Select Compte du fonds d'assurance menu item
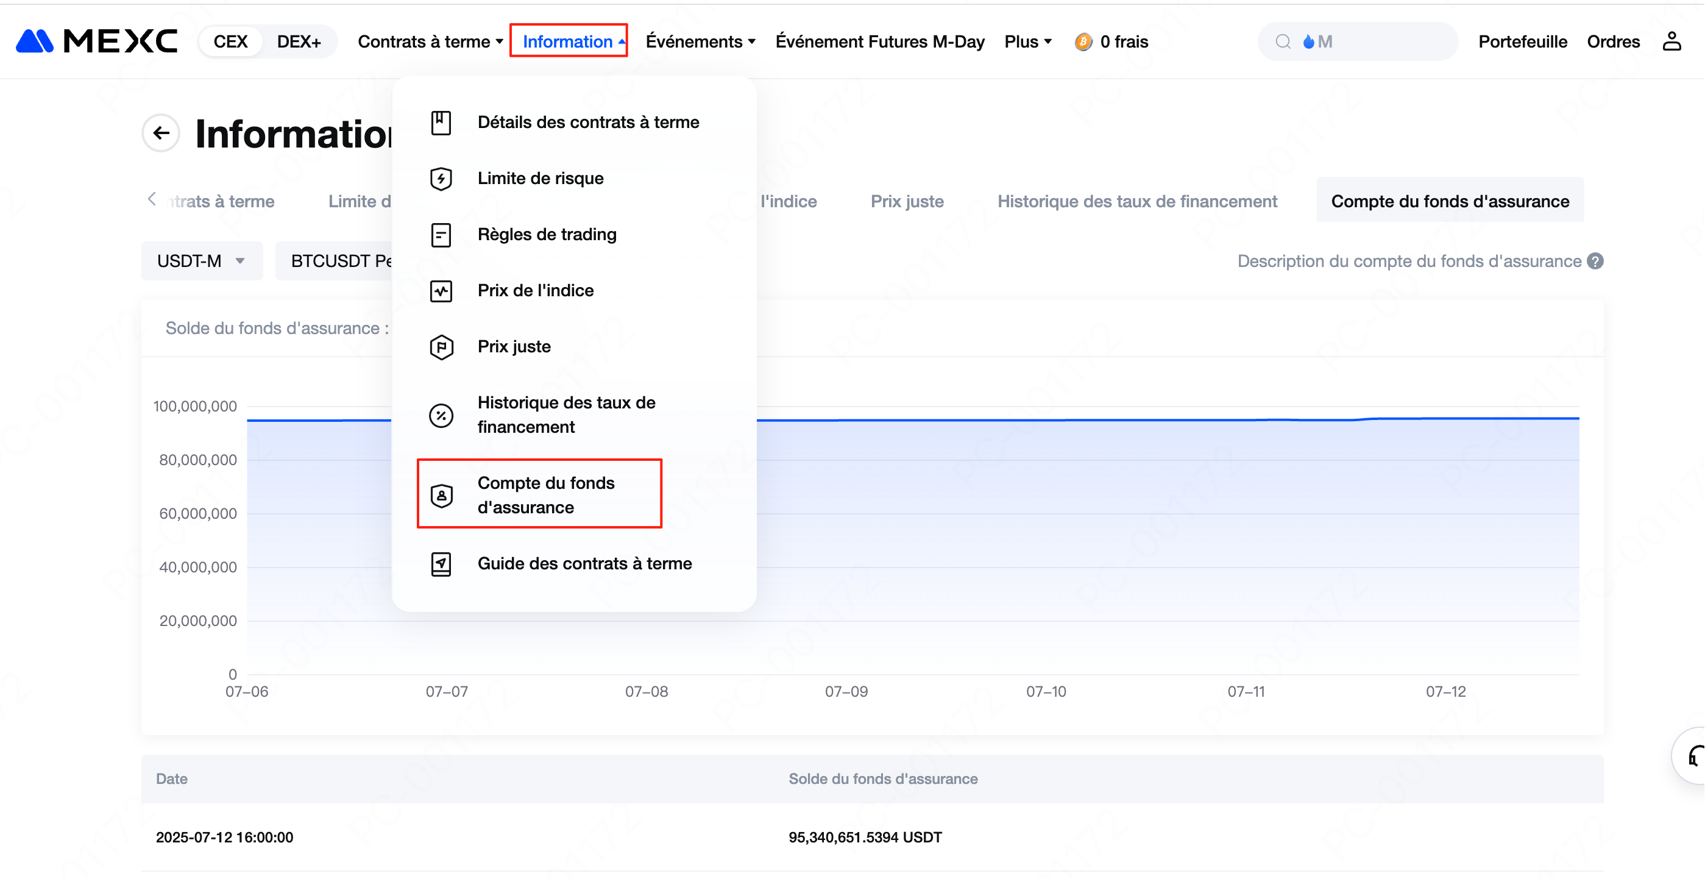This screenshot has width=1705, height=879. tap(539, 494)
